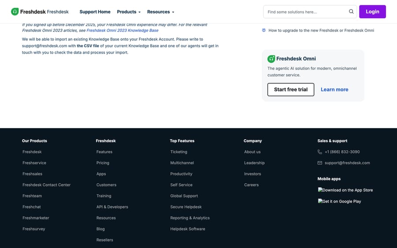Open Freshdesk Omni 2023 Knowledge Base link
397x248 pixels.
point(122,30)
